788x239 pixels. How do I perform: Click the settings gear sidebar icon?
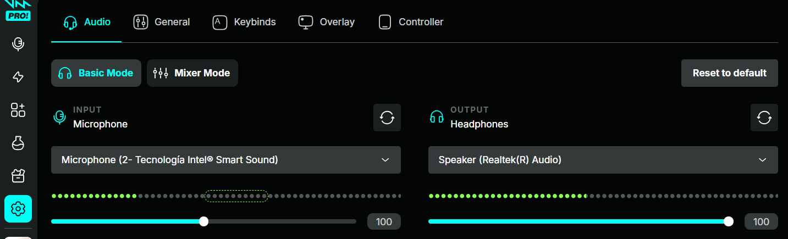18,209
